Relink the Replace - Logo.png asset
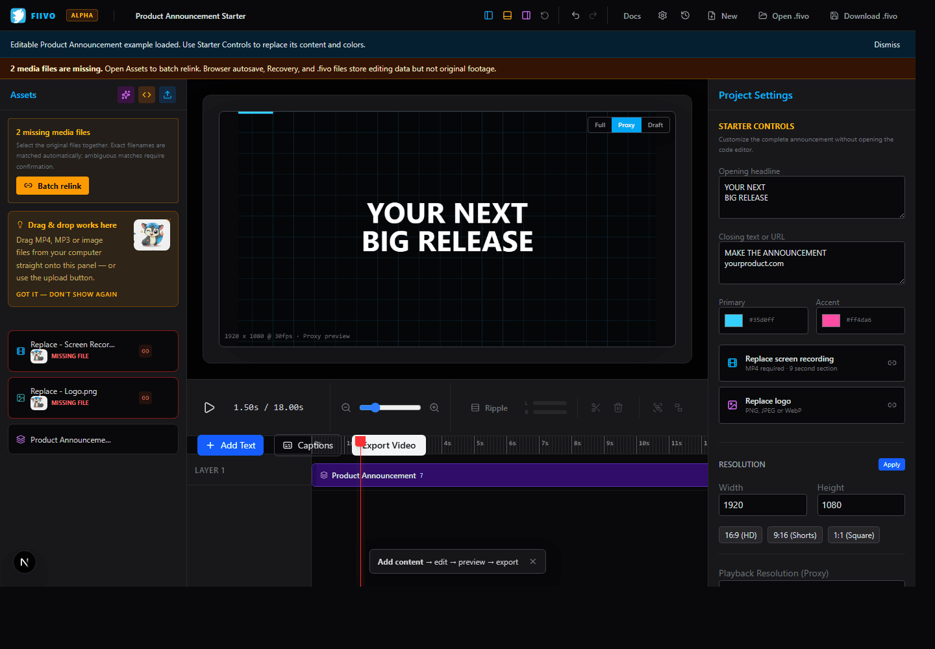The image size is (935, 649). click(145, 398)
